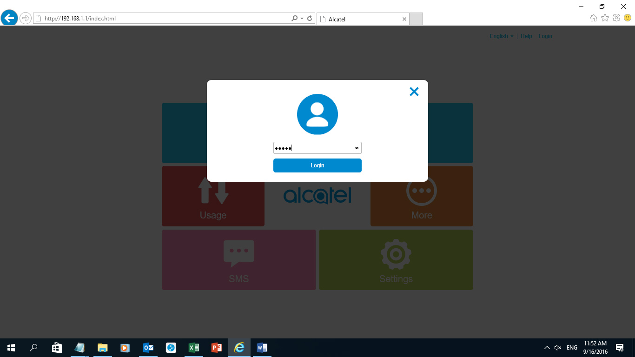Open the media player taskbar icon

[125, 348]
